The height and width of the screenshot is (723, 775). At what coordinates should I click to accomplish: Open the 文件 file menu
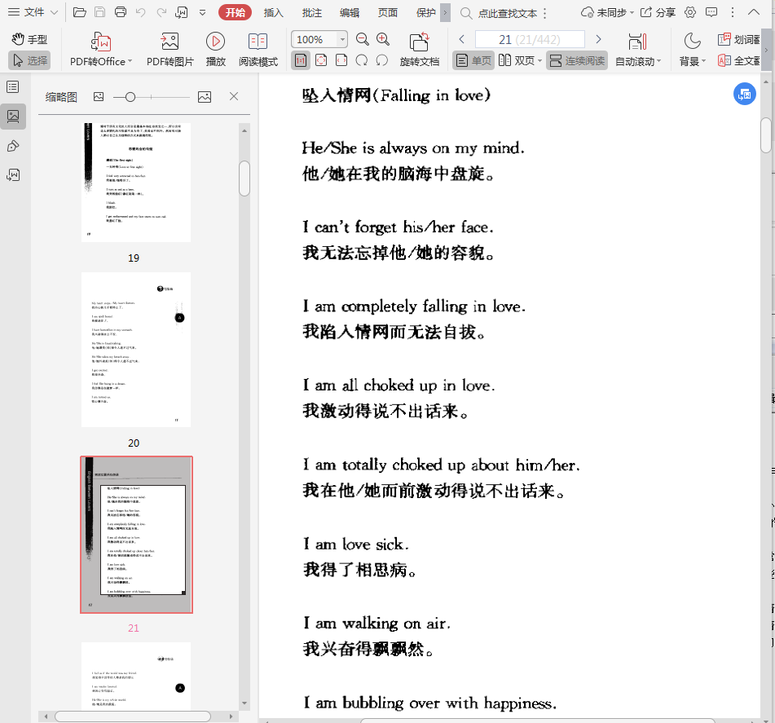(x=33, y=12)
